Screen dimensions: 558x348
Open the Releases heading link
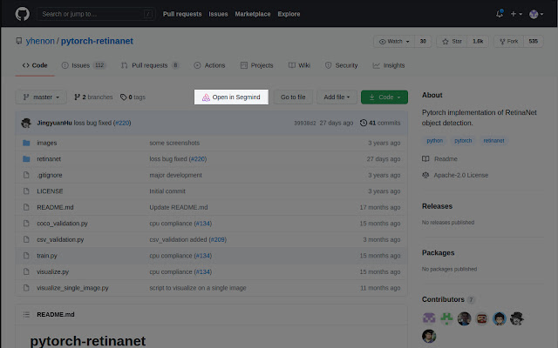437,206
